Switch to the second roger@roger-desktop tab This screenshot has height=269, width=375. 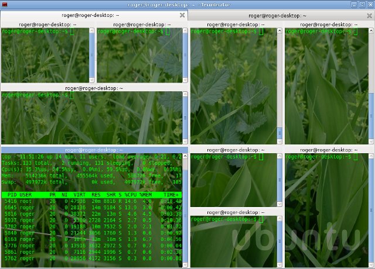[281, 15]
